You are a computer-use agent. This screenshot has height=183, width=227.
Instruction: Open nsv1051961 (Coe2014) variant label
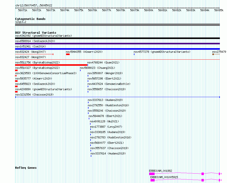[31, 46]
